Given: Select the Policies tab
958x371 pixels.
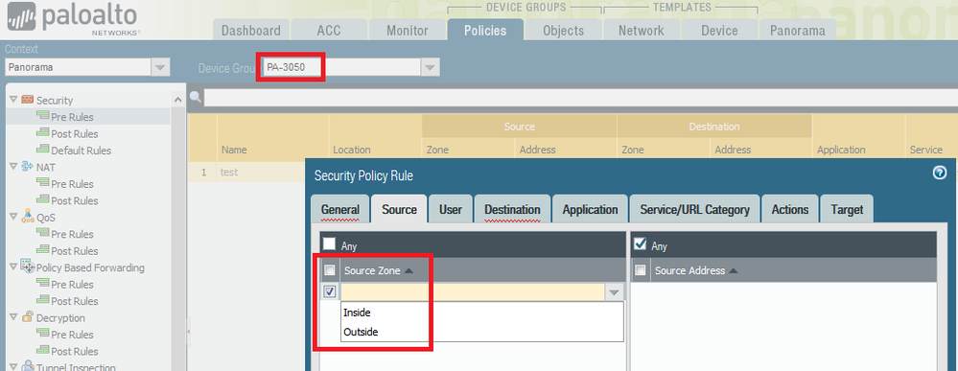Looking at the screenshot, I should tap(485, 30).
